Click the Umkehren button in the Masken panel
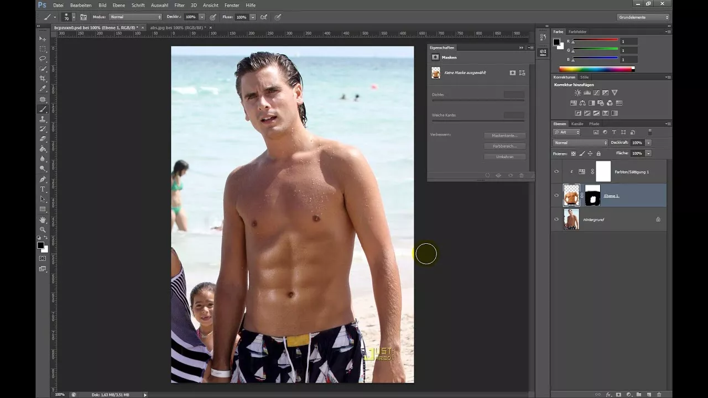The image size is (708, 398). [504, 156]
